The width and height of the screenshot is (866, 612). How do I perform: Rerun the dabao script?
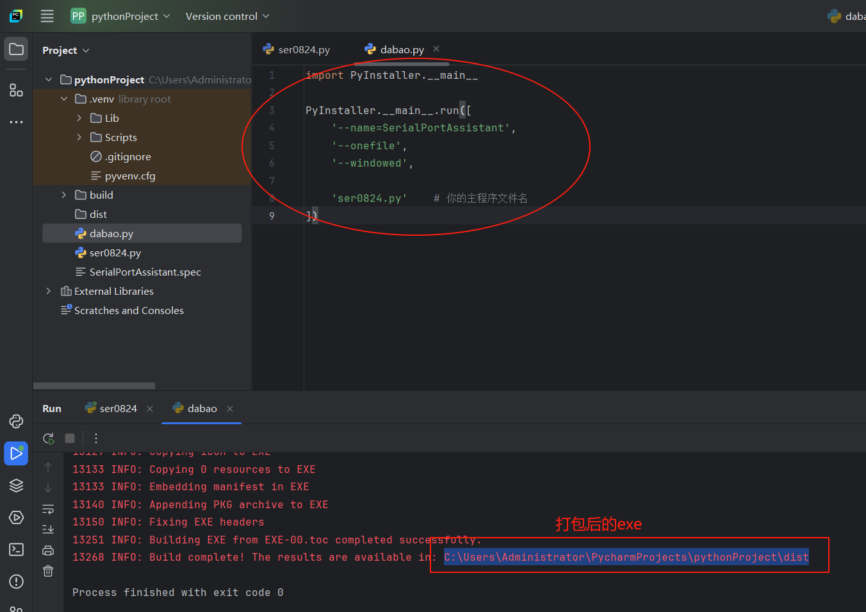point(48,438)
